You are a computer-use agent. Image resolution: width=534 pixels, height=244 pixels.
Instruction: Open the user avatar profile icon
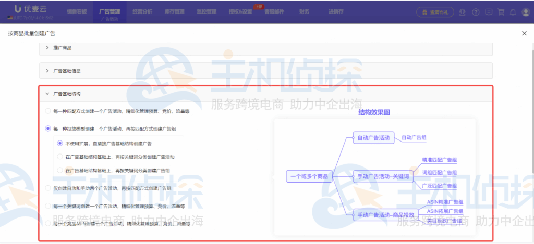pos(526,12)
